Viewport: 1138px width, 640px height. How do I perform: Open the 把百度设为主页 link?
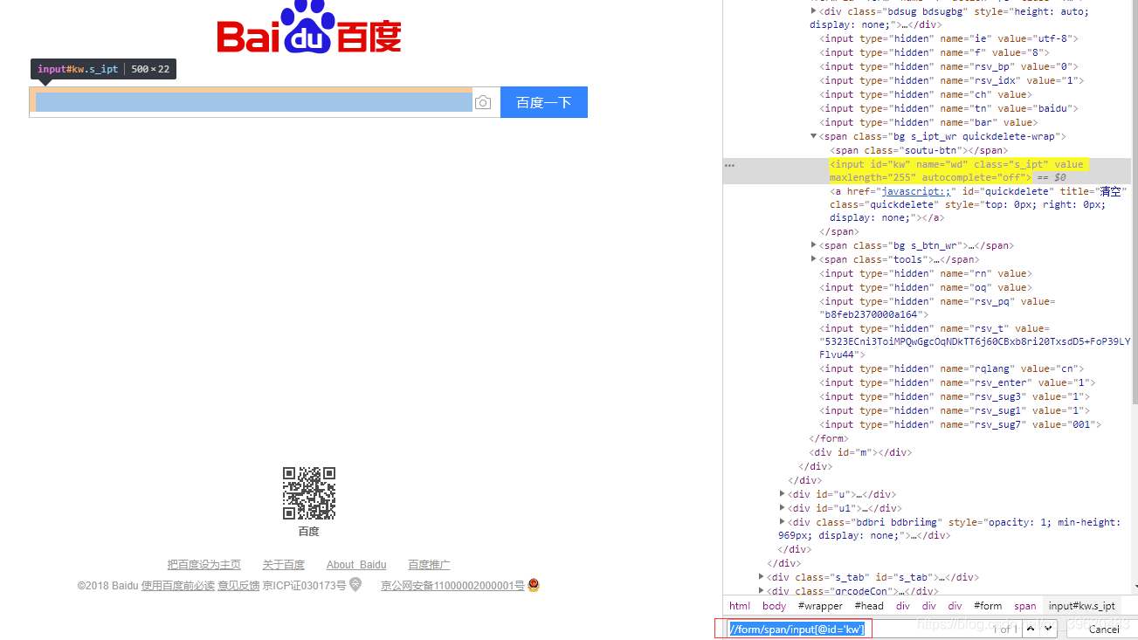204,565
